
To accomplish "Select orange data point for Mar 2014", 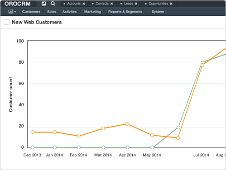I will tap(103, 128).
